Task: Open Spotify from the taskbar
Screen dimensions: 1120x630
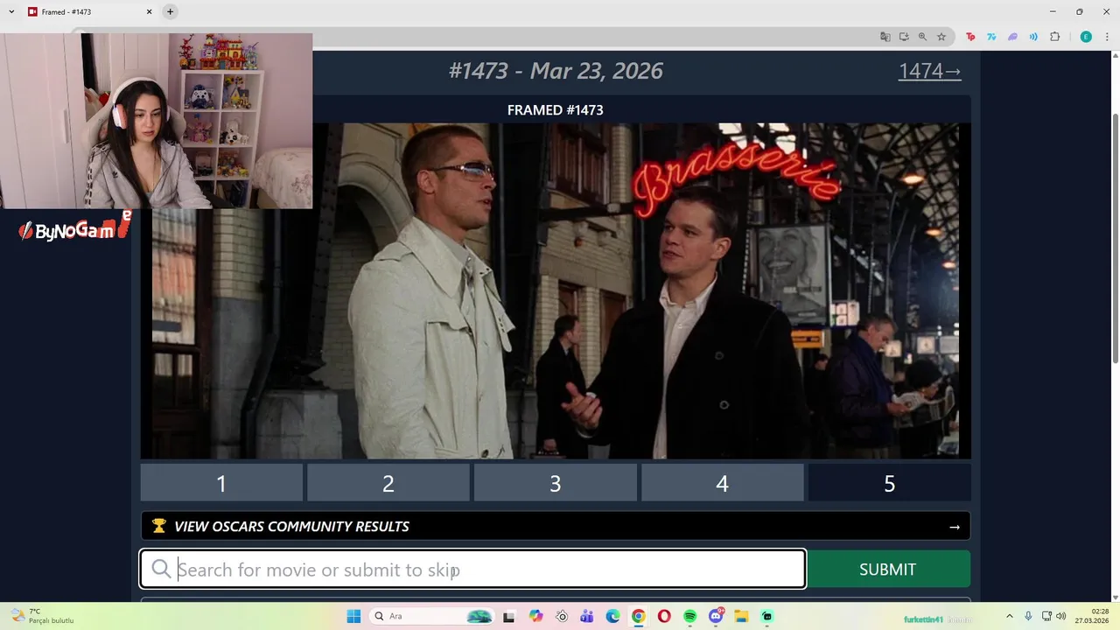Action: click(x=689, y=616)
